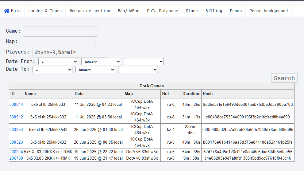Screen dimensions: 304x171
Task: Click hash starting c80438ca75304e00
Action: (x=248, y=117)
